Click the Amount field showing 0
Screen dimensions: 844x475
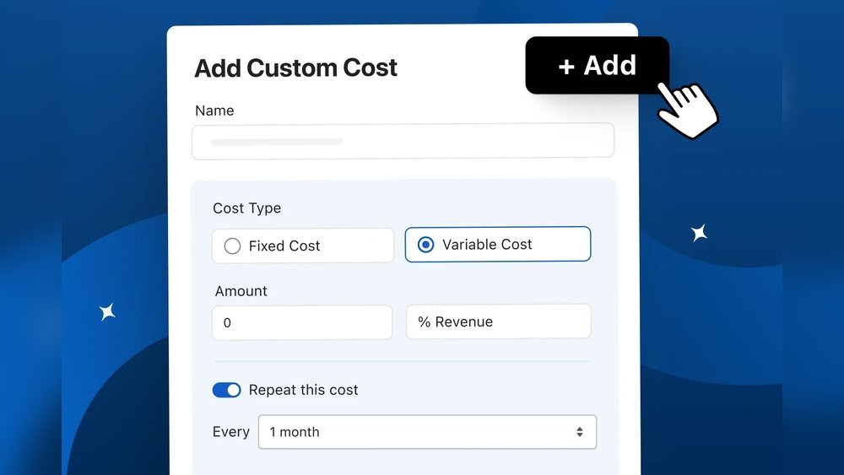pyautogui.click(x=302, y=322)
